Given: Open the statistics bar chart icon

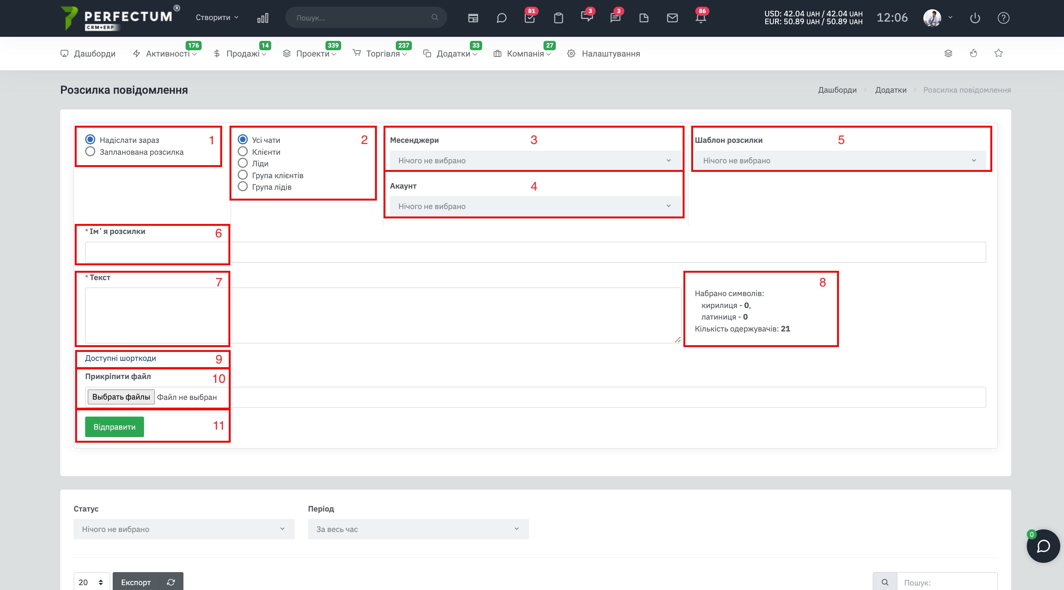Looking at the screenshot, I should tap(263, 18).
